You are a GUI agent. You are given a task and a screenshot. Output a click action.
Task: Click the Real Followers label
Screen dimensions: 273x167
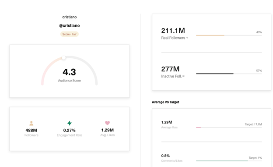pyautogui.click(x=175, y=38)
